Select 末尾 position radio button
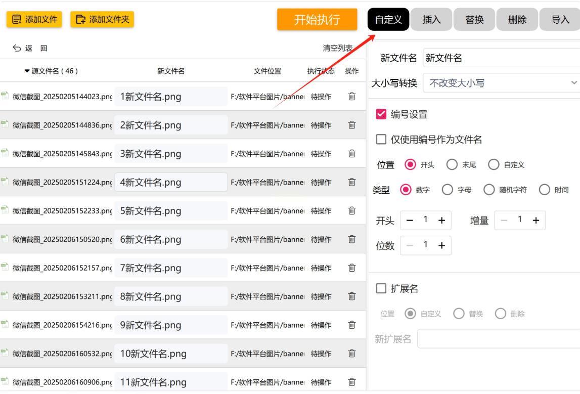Image resolution: width=580 pixels, height=394 pixels. tap(452, 164)
